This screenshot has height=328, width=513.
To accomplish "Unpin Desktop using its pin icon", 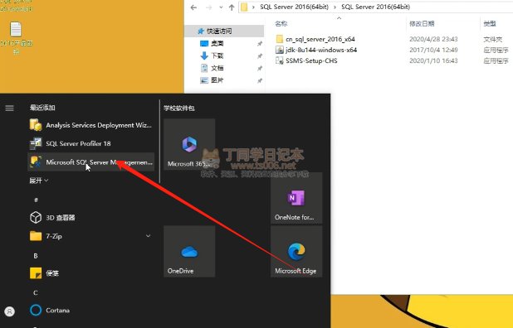I will 260,44.
